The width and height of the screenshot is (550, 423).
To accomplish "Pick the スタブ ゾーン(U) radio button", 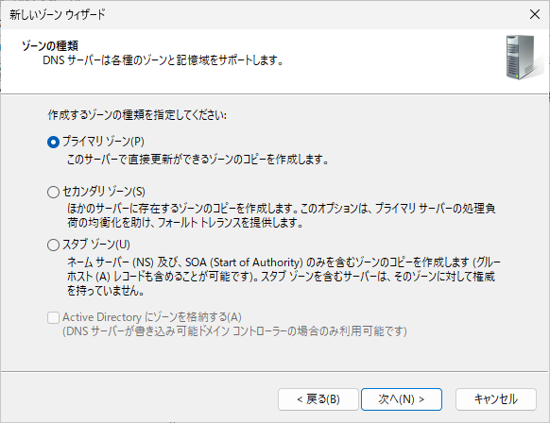I will tap(53, 245).
